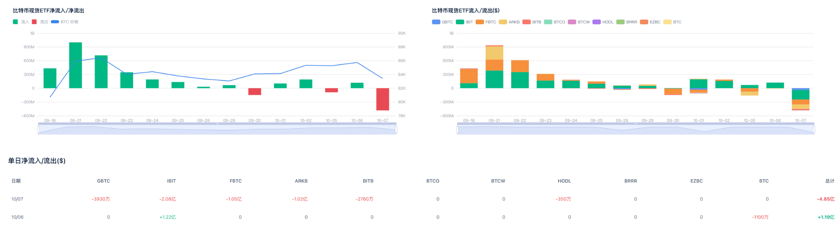Screen dimensions: 840x228
Task: Click the EZBC column header in the table
Action: [696, 181]
